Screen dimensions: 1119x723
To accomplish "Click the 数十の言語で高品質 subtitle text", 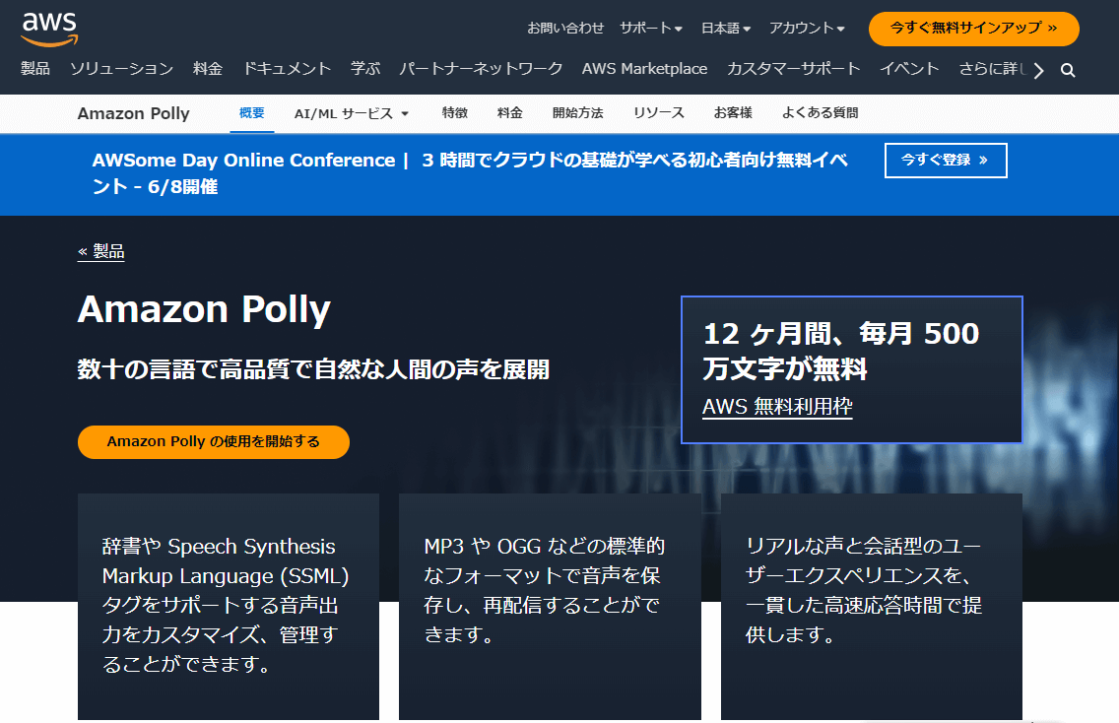I will coord(313,369).
